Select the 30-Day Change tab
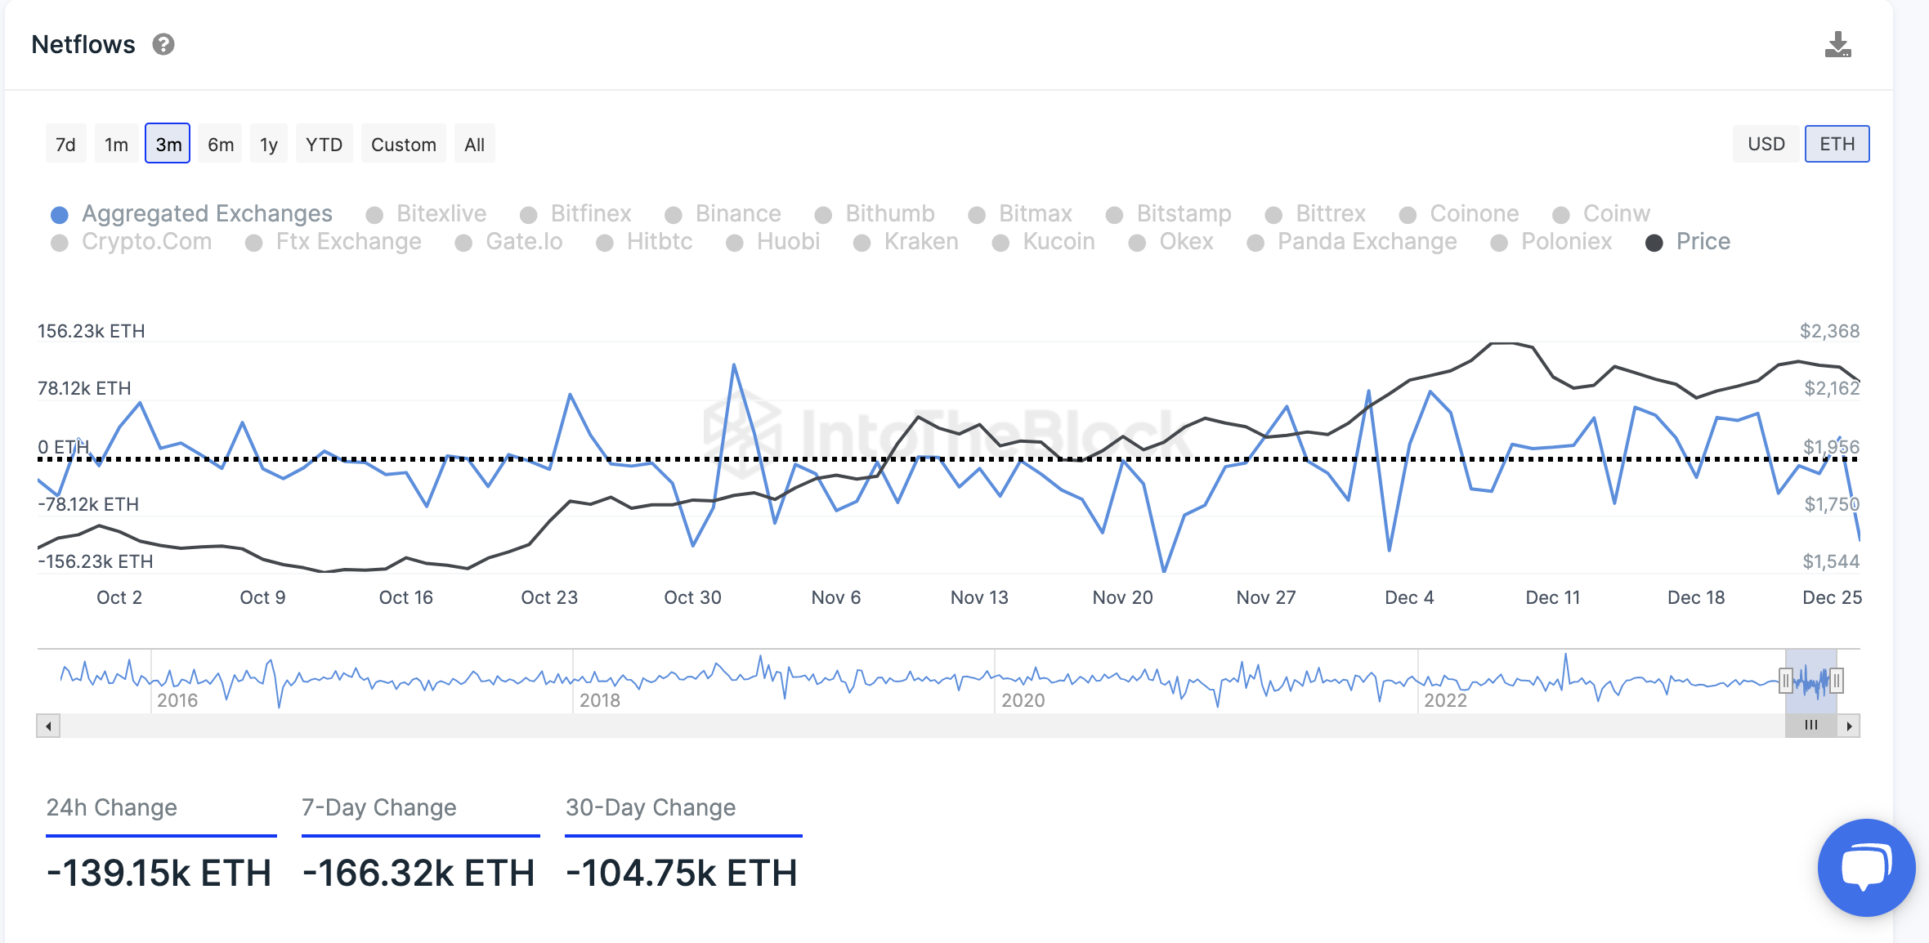 click(x=651, y=807)
